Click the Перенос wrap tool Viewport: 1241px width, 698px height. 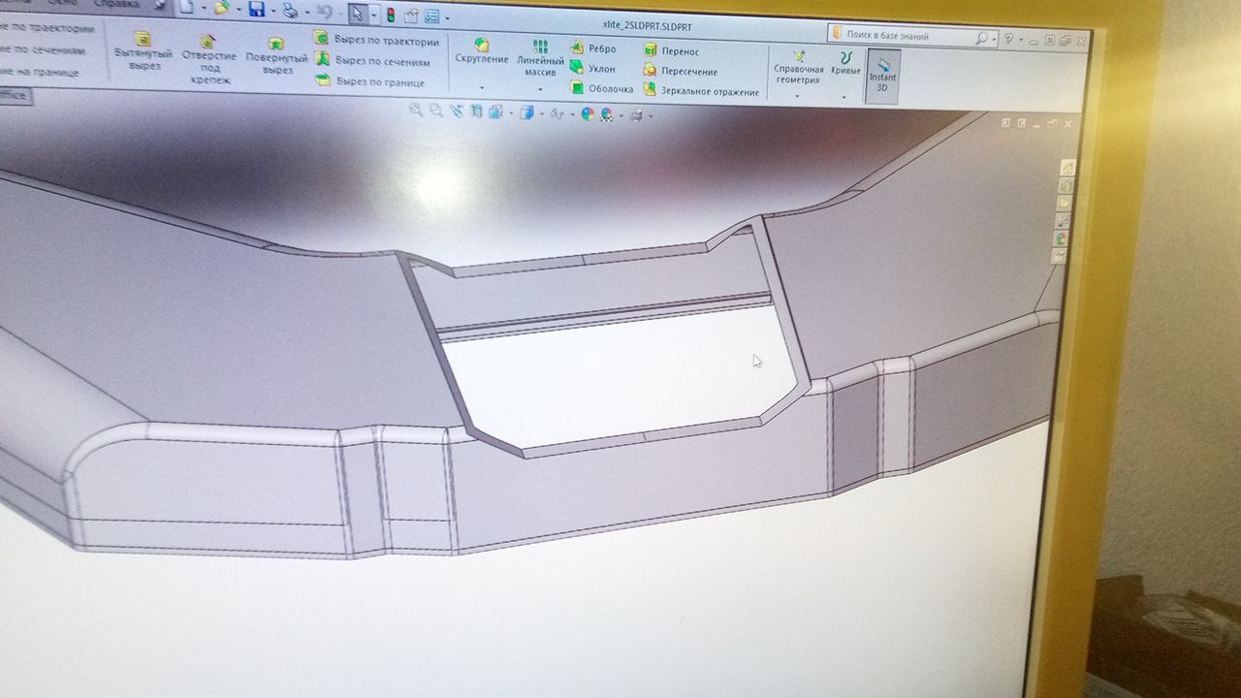[671, 51]
